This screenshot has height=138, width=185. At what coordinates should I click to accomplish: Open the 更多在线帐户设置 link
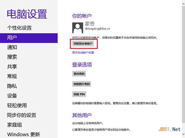coord(83,53)
